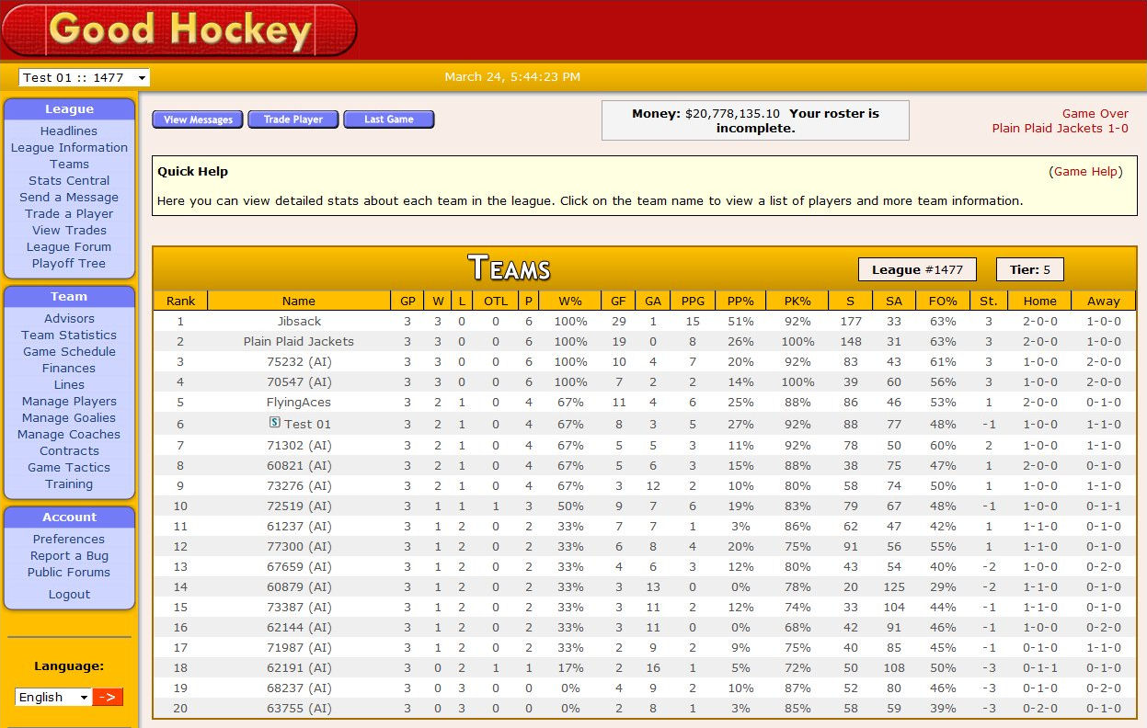Sort by the W% column header
This screenshot has width=1147, height=728.
[570, 301]
